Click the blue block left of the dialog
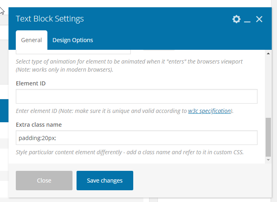 [4, 111]
